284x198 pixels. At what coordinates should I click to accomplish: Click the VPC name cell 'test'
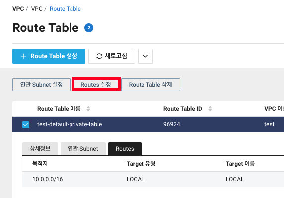coord(269,124)
